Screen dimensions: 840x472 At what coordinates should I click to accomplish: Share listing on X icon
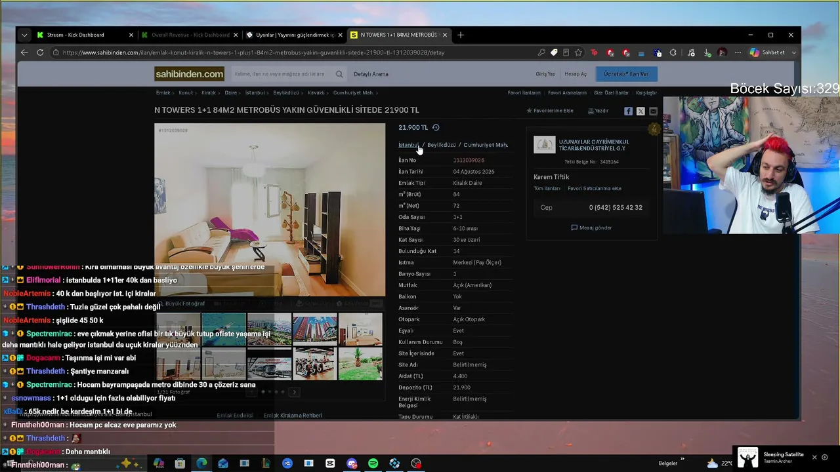640,111
